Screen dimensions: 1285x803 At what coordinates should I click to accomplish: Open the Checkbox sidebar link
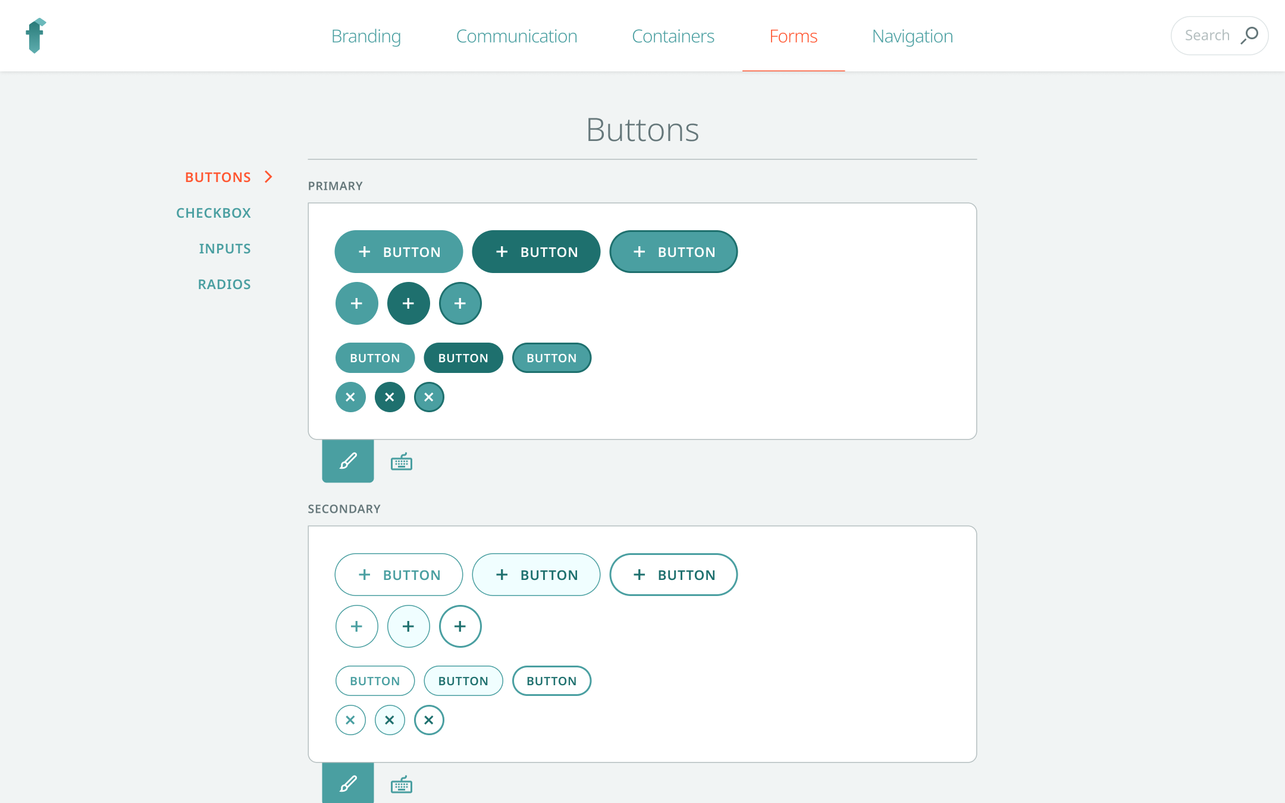[x=214, y=213]
